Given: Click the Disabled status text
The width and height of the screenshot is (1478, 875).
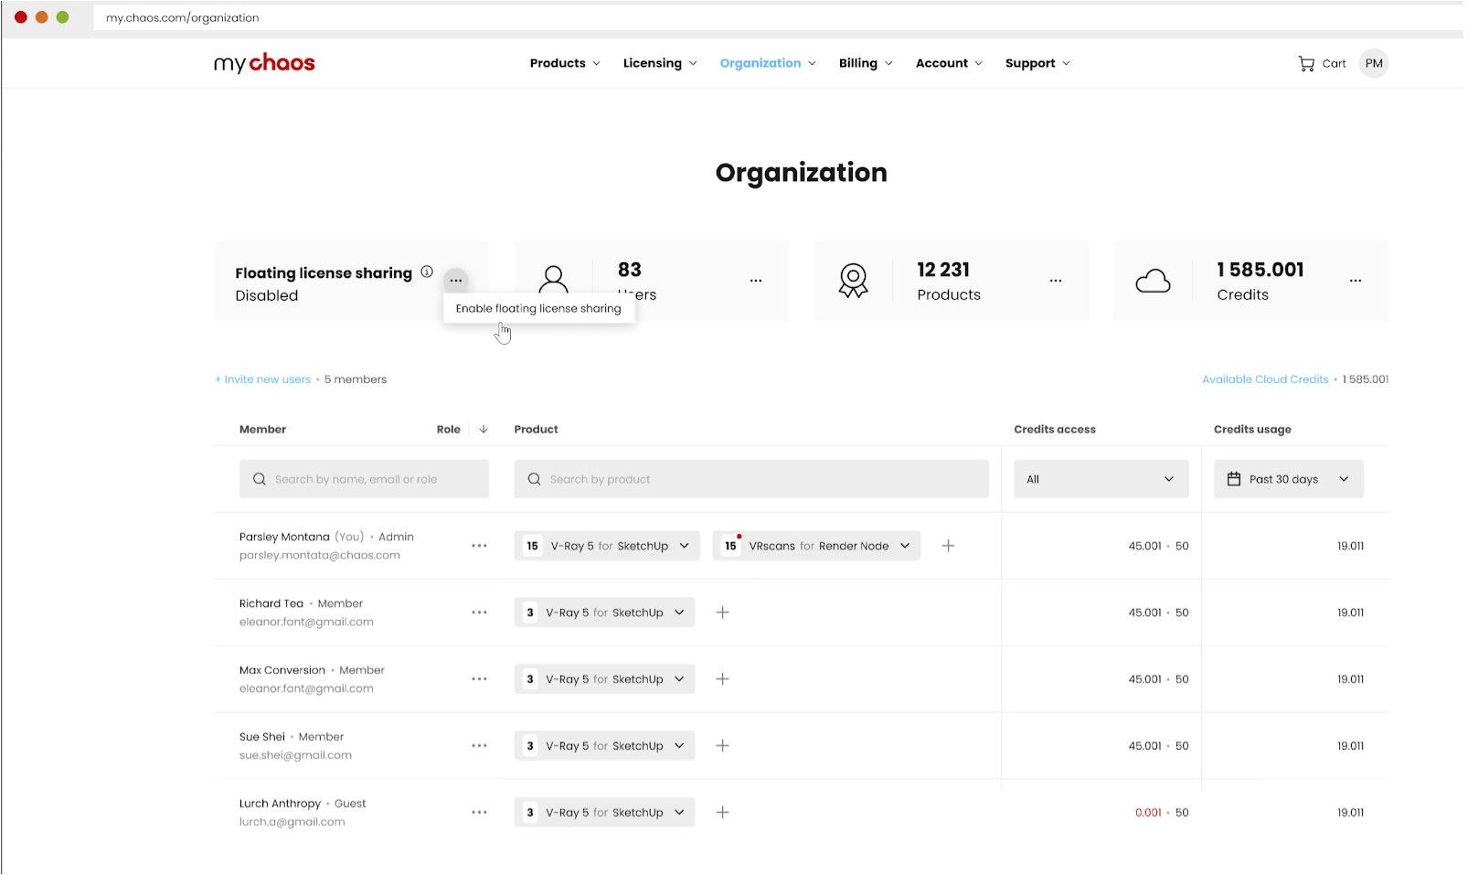Looking at the screenshot, I should click(267, 295).
